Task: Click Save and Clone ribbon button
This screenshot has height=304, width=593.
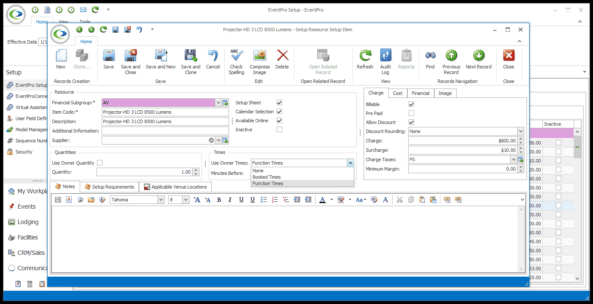Action: click(190, 62)
